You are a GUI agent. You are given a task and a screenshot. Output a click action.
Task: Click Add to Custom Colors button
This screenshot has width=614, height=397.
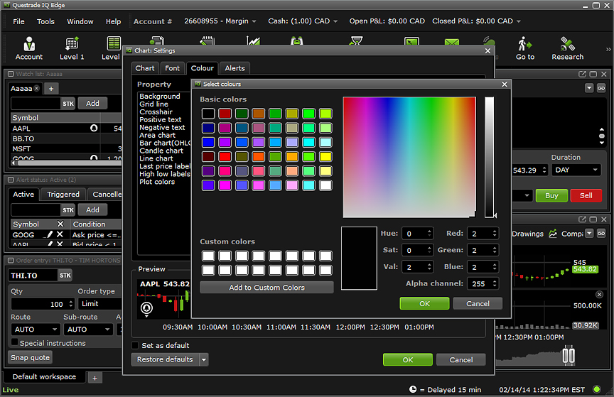tap(266, 288)
